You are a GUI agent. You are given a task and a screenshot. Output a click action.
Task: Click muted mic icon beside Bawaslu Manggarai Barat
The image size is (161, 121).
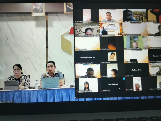click(x=101, y=36)
